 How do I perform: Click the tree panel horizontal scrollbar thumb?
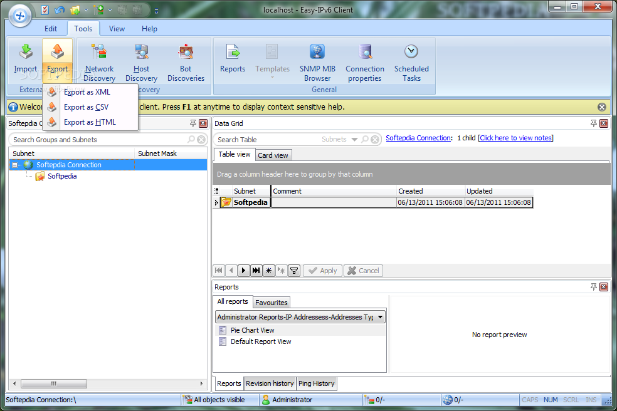pyautogui.click(x=54, y=383)
